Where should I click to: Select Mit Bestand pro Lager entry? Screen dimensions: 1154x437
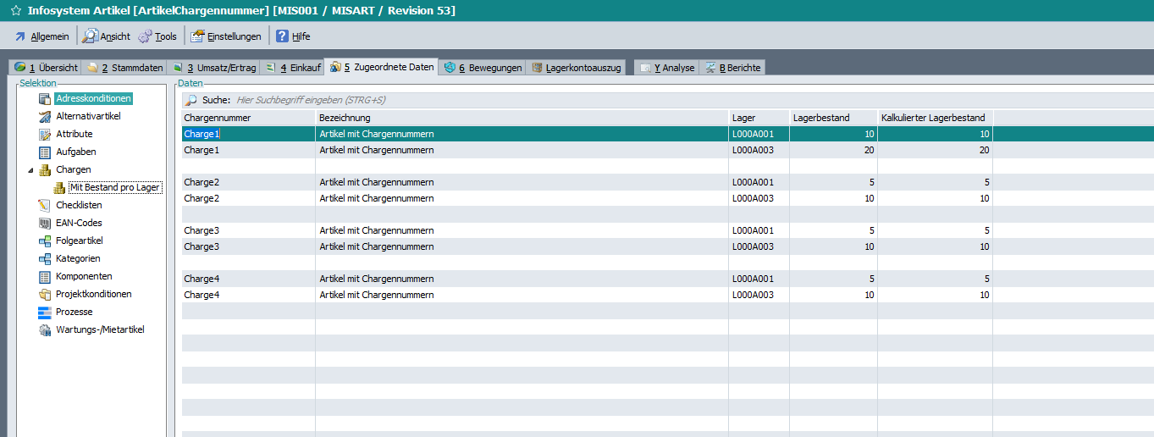coord(114,188)
